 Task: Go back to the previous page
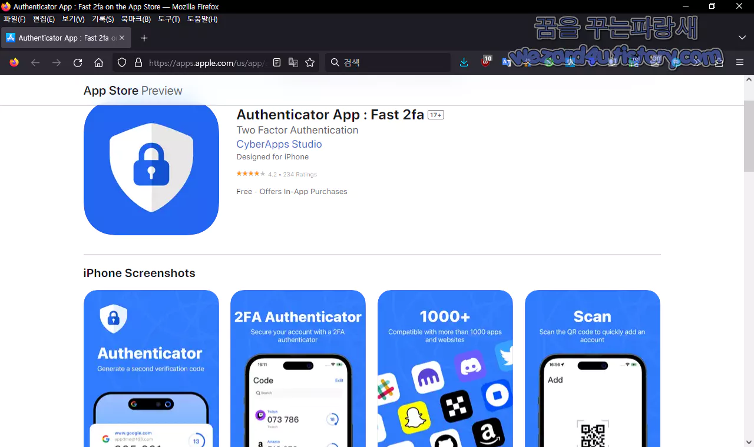tap(35, 62)
